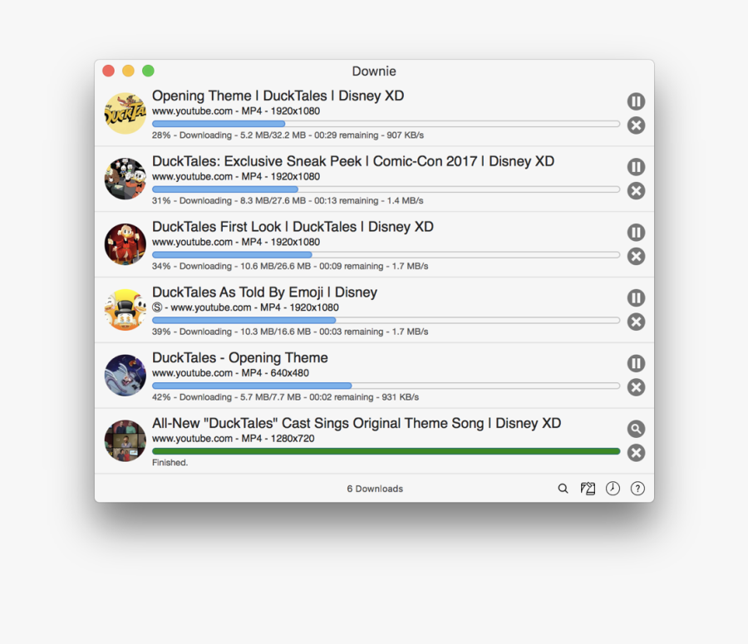Click the DuckTales First Look thumbnail
The image size is (748, 644).
(x=125, y=244)
